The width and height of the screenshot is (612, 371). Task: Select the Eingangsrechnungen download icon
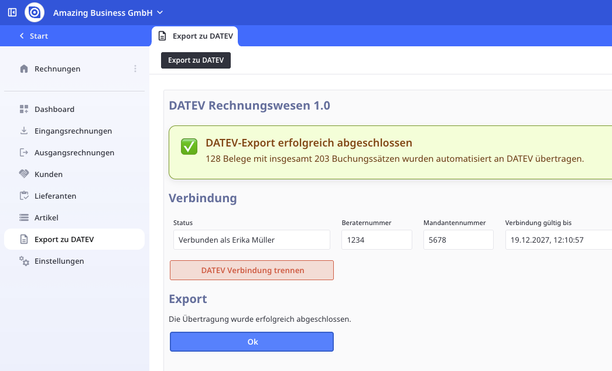(24, 130)
